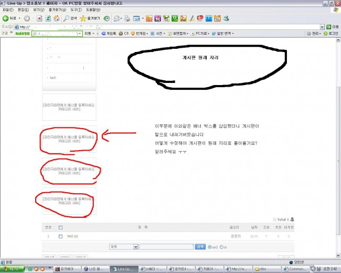Open the 즐겨찾기(A) Favorites menu
This screenshot has width=341, height=273.
[x=57, y=10]
